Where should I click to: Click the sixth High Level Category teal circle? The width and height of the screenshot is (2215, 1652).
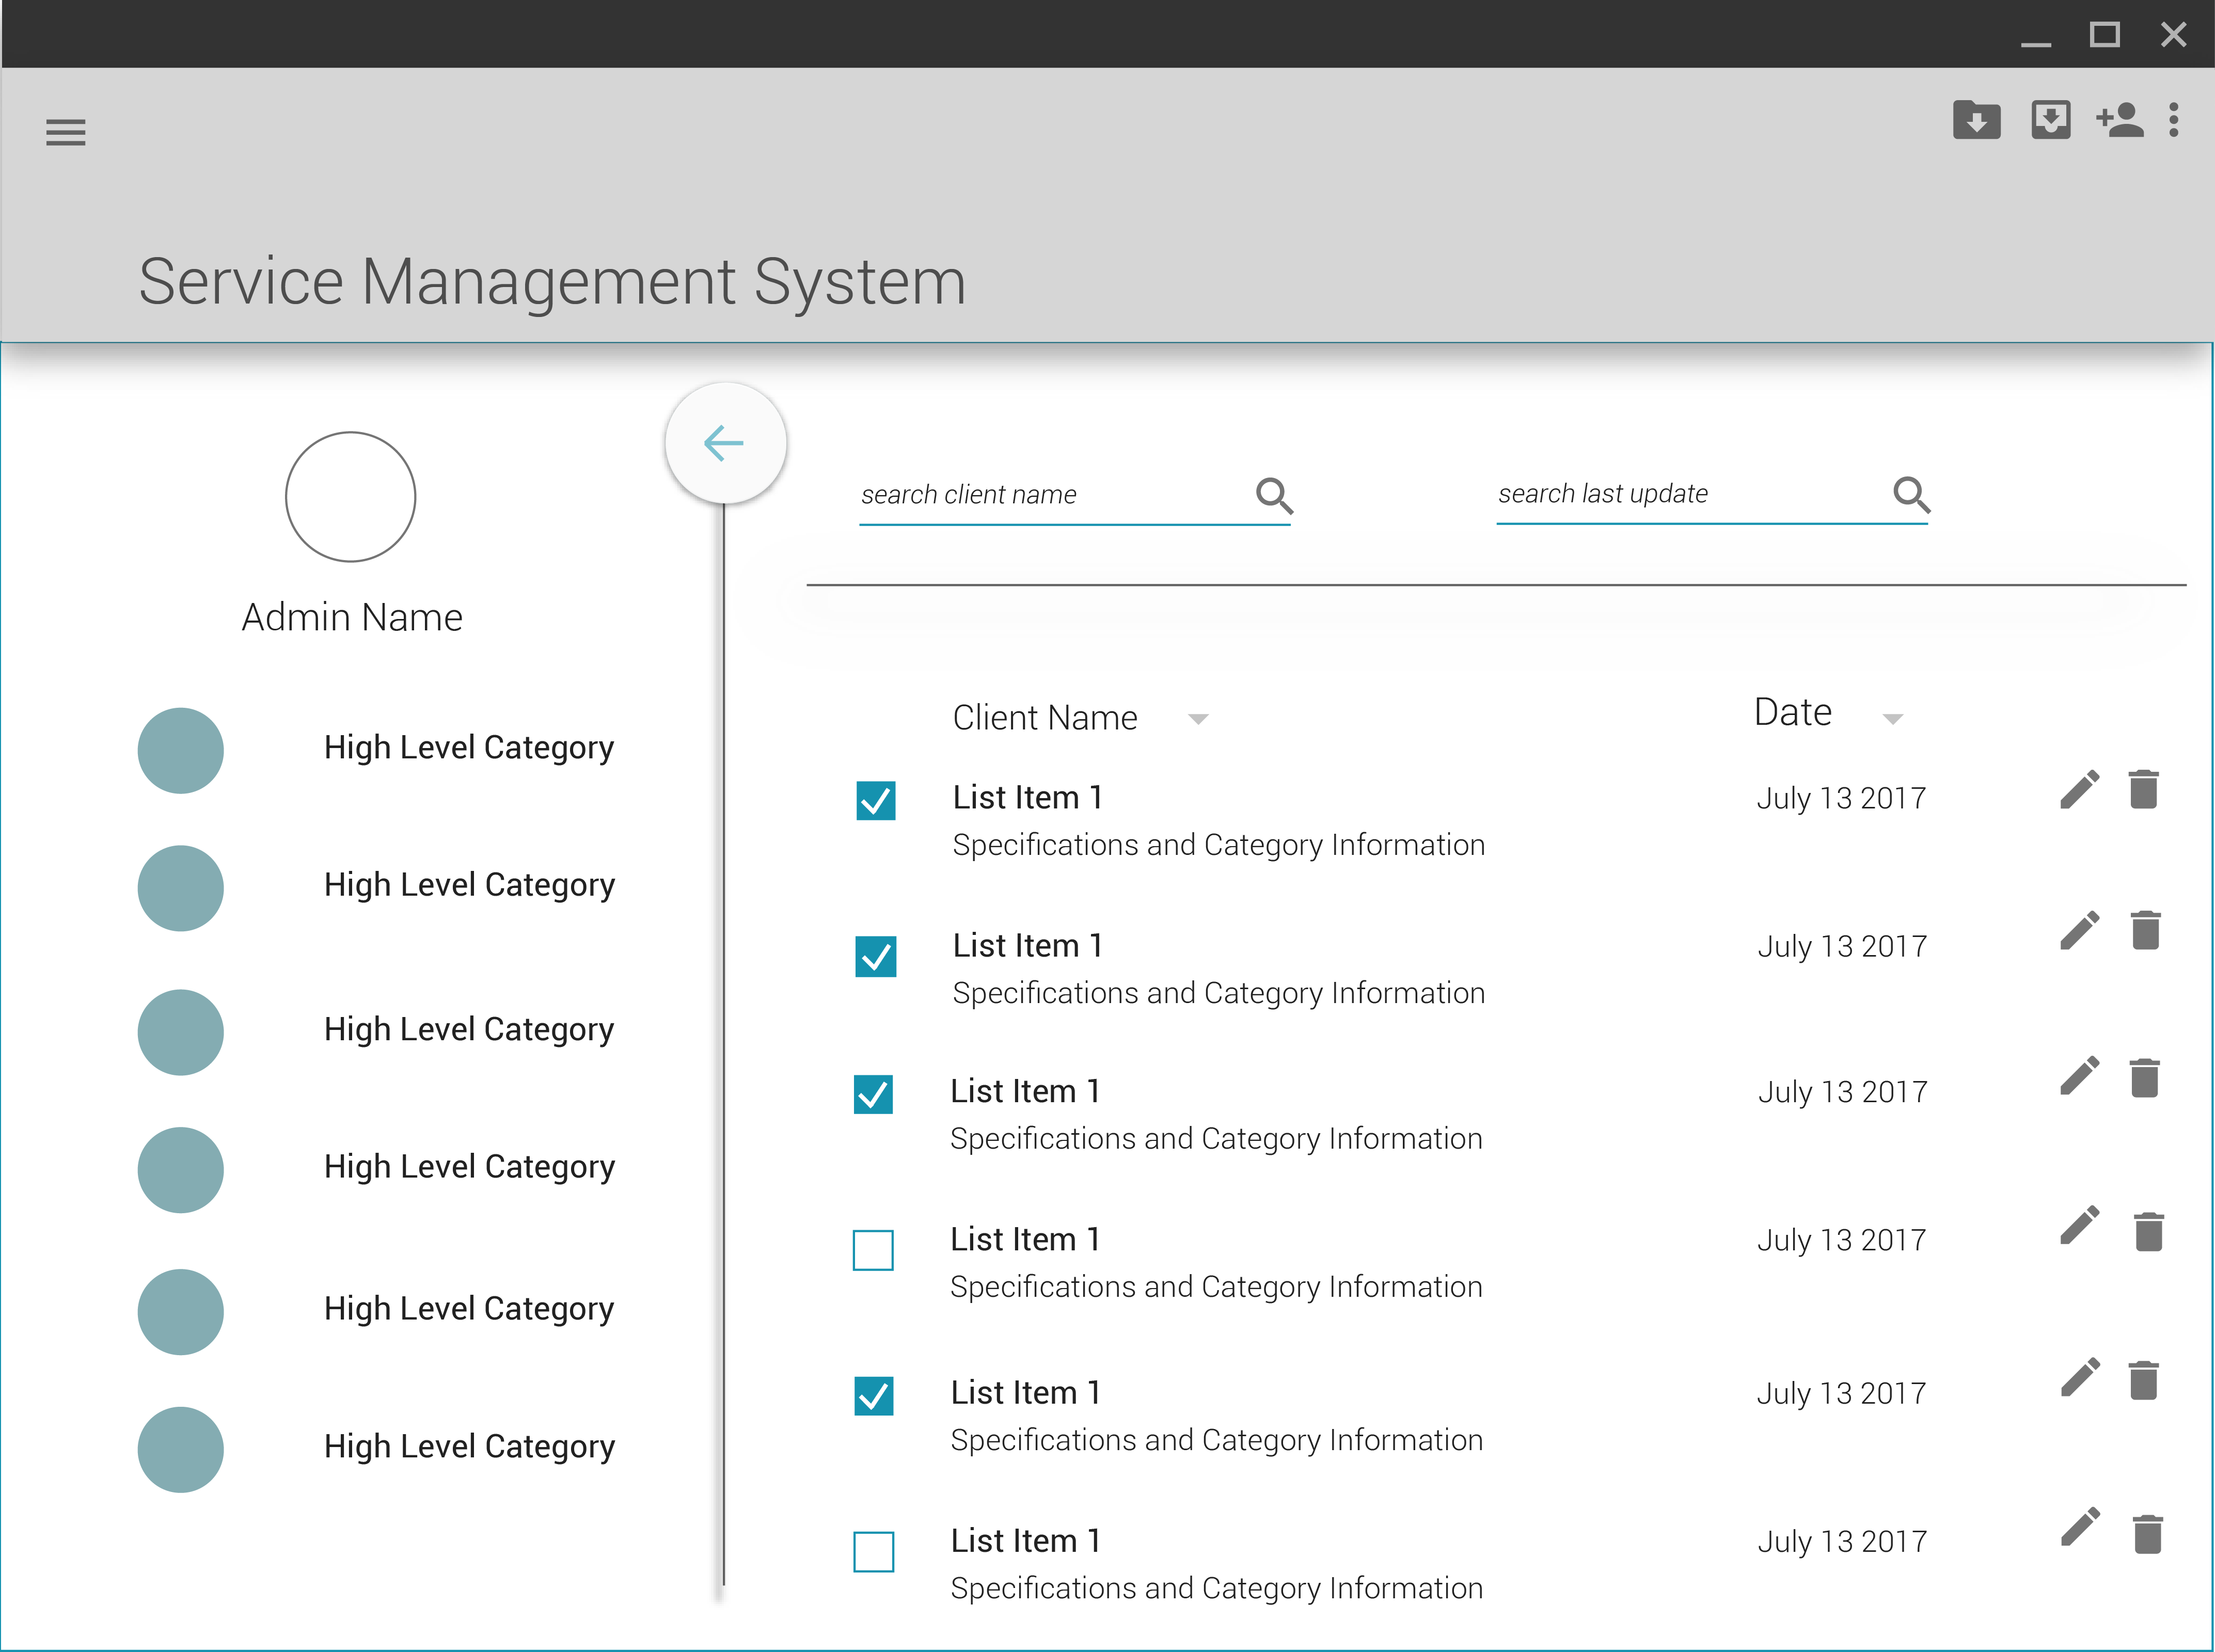pyautogui.click(x=181, y=1451)
